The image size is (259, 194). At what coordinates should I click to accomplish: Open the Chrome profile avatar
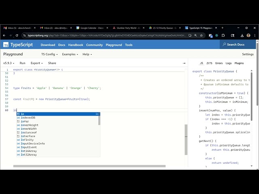tap(248, 36)
